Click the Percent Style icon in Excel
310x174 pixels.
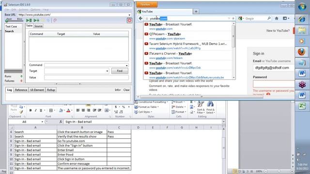[124, 107]
